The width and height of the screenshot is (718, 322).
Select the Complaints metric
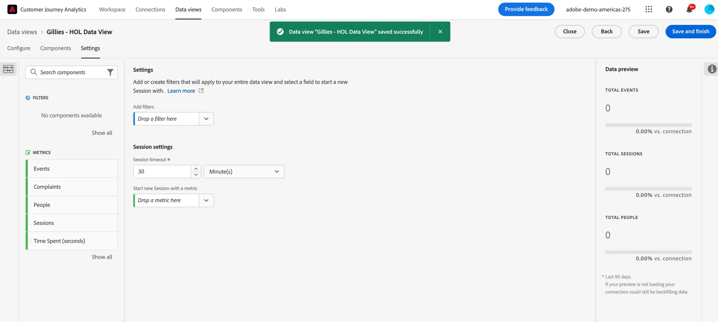tap(72, 187)
